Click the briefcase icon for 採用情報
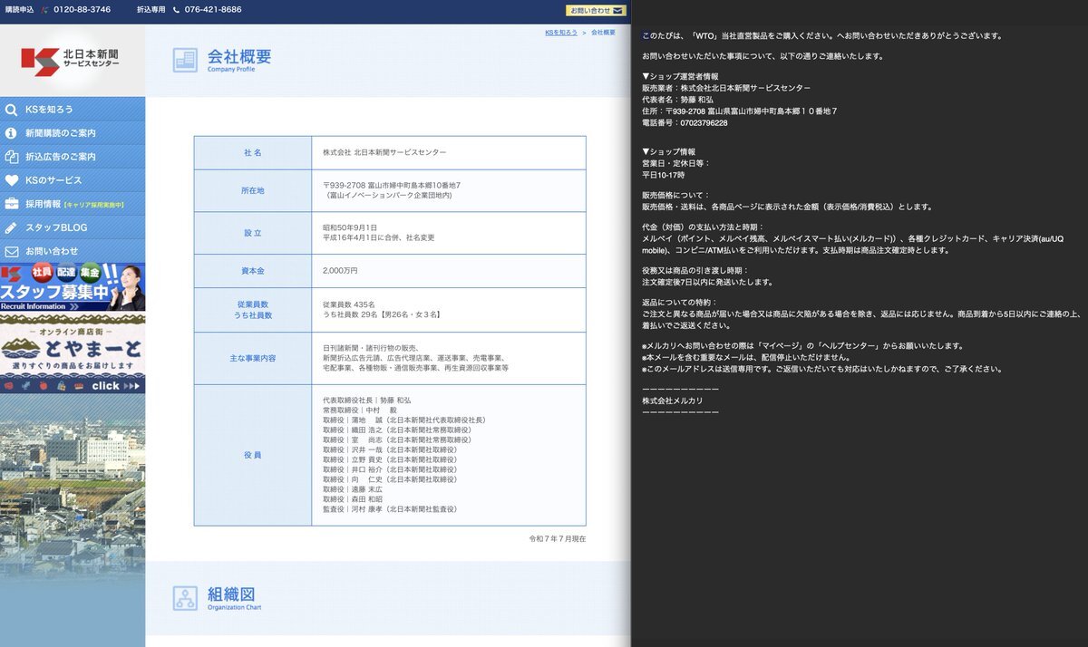The width and height of the screenshot is (1088, 647). click(12, 204)
